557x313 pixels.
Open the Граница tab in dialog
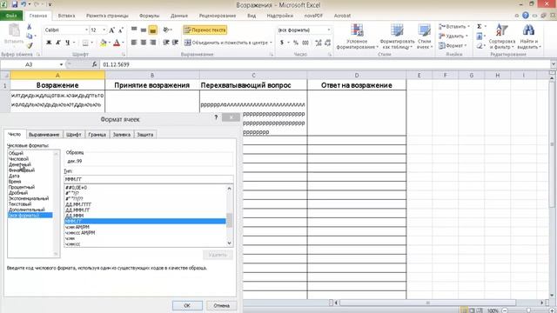point(97,135)
